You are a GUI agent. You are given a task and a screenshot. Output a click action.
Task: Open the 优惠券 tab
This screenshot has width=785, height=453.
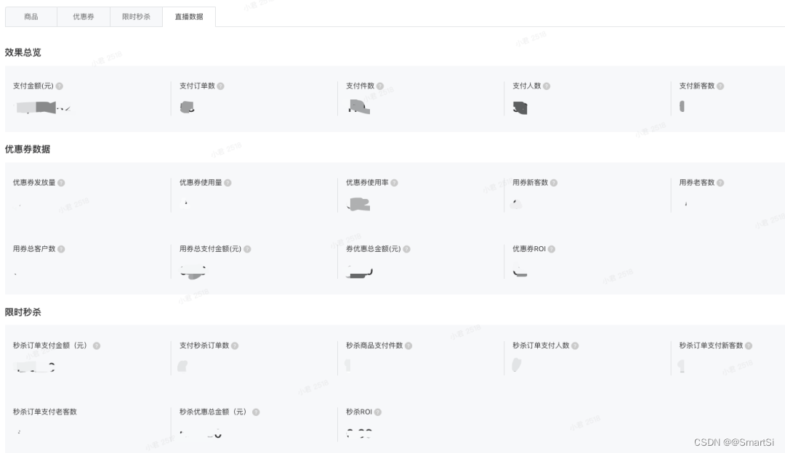pos(83,16)
